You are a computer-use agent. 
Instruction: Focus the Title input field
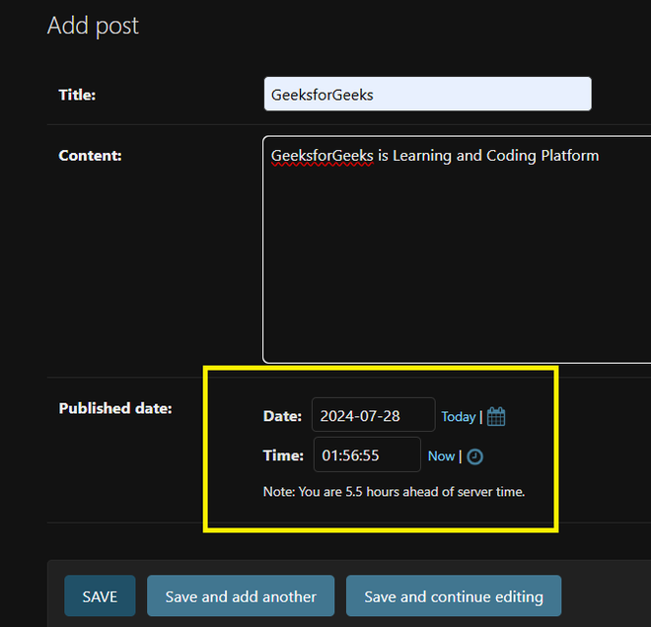pos(428,94)
